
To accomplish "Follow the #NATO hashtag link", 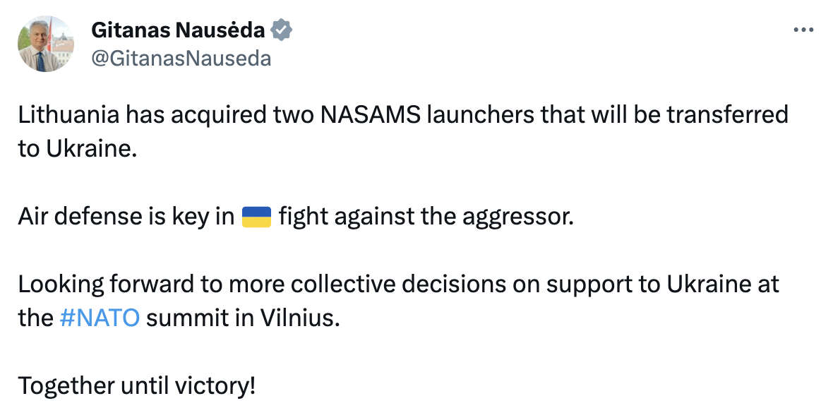I will pos(100,318).
